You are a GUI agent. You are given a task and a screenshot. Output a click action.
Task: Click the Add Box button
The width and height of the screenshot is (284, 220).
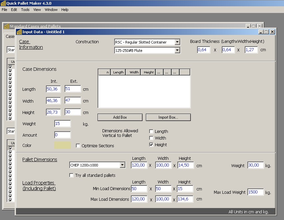(120, 117)
